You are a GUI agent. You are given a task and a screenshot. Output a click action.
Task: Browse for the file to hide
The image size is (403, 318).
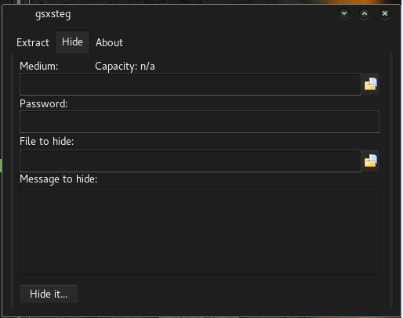(x=371, y=161)
